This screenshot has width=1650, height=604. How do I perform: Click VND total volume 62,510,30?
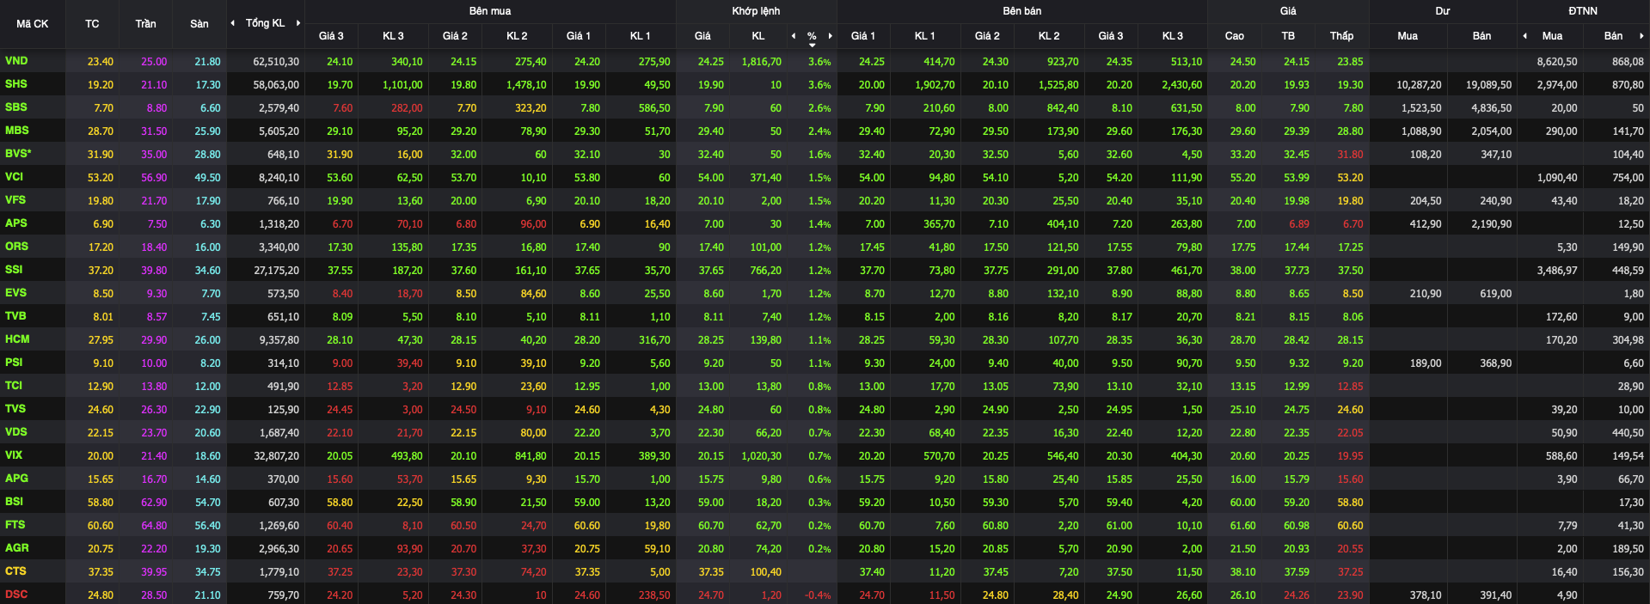(276, 62)
